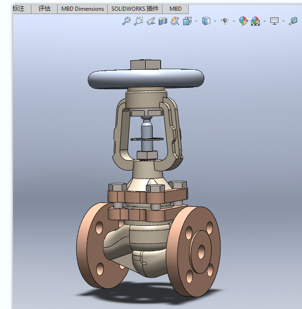Activate the Section View tool
This screenshot has height=309, width=302.
click(163, 21)
